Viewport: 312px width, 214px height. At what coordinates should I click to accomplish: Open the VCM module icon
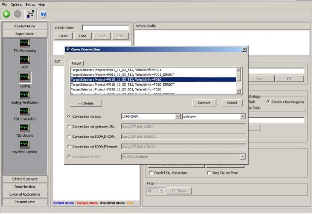tap(24, 60)
